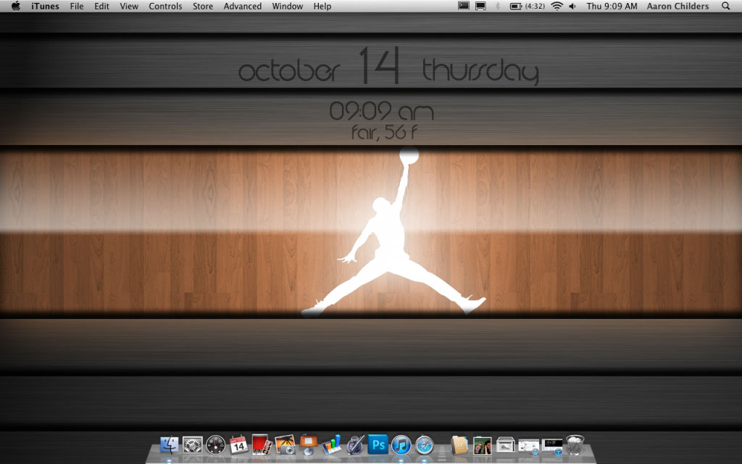Open Spotlight search magnifying glass
Image resolution: width=742 pixels, height=464 pixels.
point(725,6)
